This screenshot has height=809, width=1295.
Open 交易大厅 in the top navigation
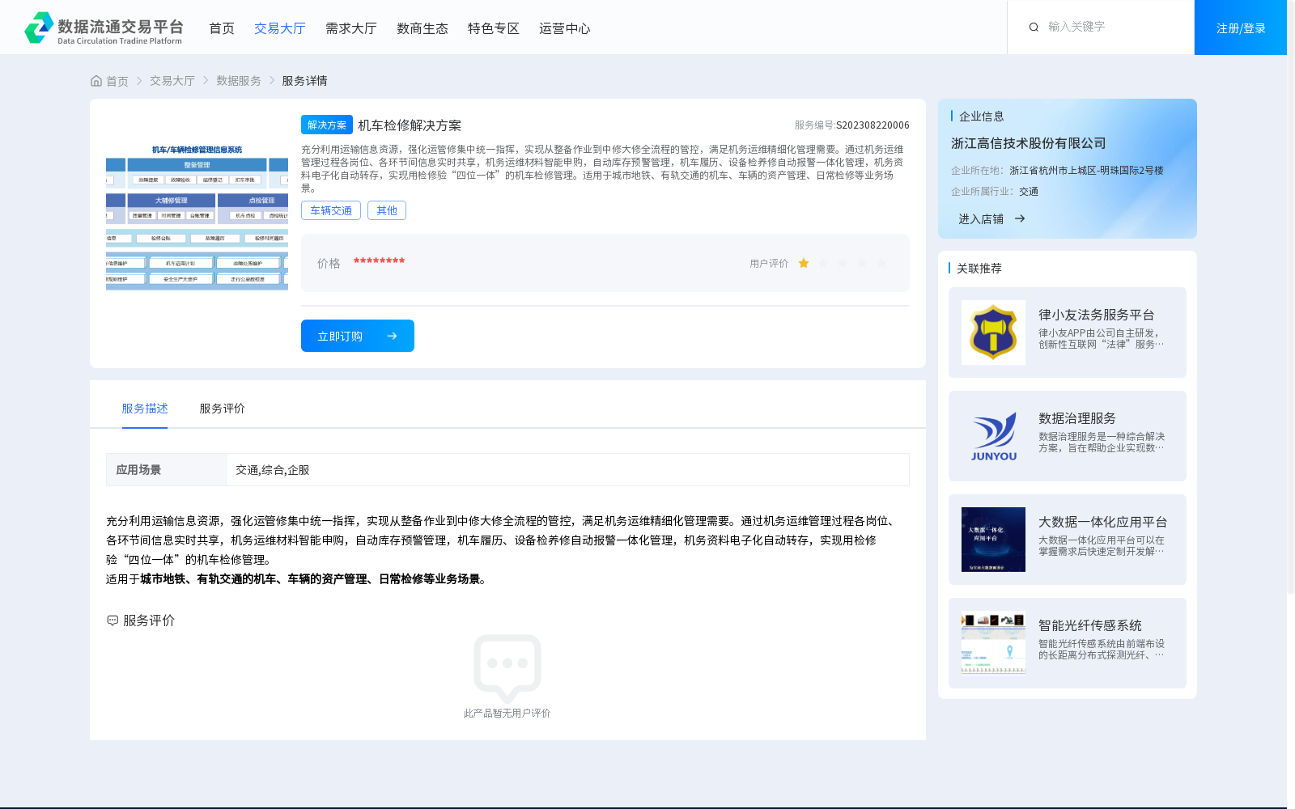click(x=280, y=28)
